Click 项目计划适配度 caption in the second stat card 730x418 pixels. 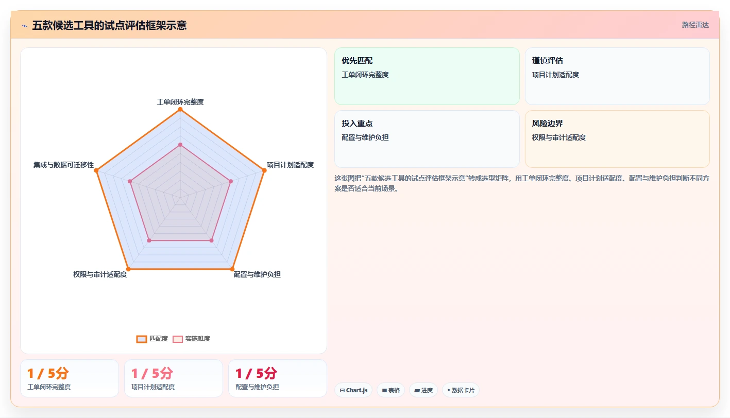153,387
